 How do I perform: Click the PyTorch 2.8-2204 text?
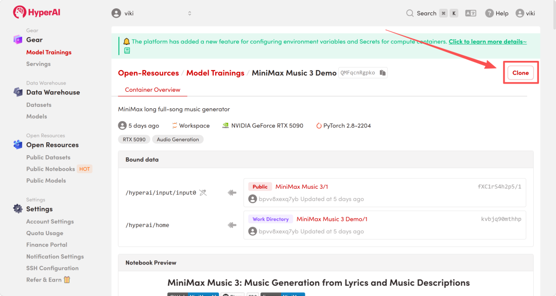click(x=347, y=125)
